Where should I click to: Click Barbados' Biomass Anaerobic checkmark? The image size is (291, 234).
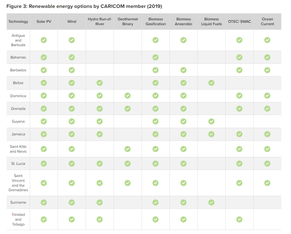[x=183, y=70]
